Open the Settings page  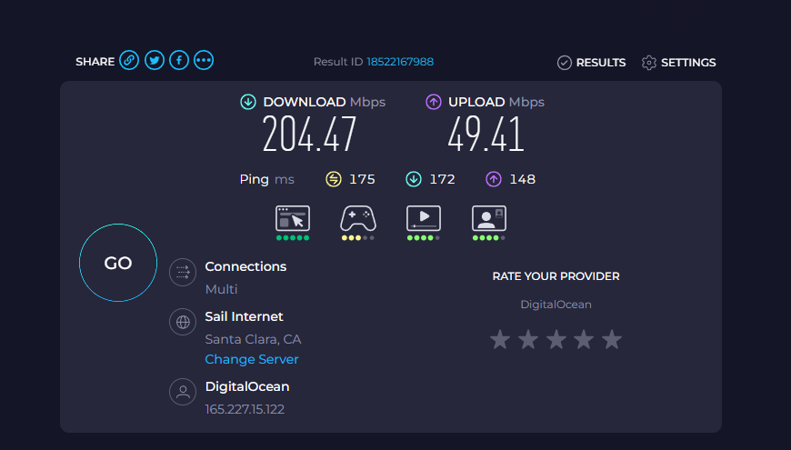tap(678, 63)
